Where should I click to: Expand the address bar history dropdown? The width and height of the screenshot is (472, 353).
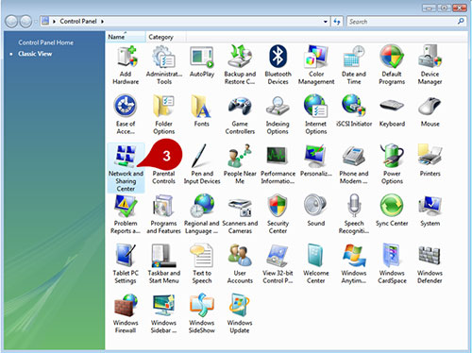(x=326, y=22)
